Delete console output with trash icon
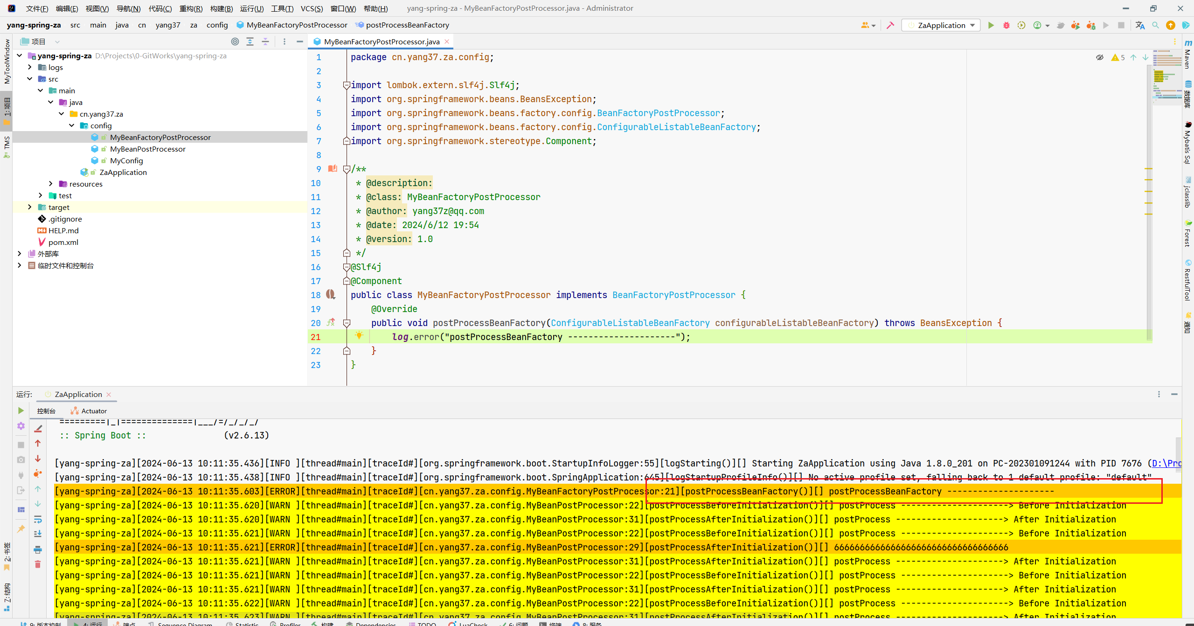 pos(38,564)
